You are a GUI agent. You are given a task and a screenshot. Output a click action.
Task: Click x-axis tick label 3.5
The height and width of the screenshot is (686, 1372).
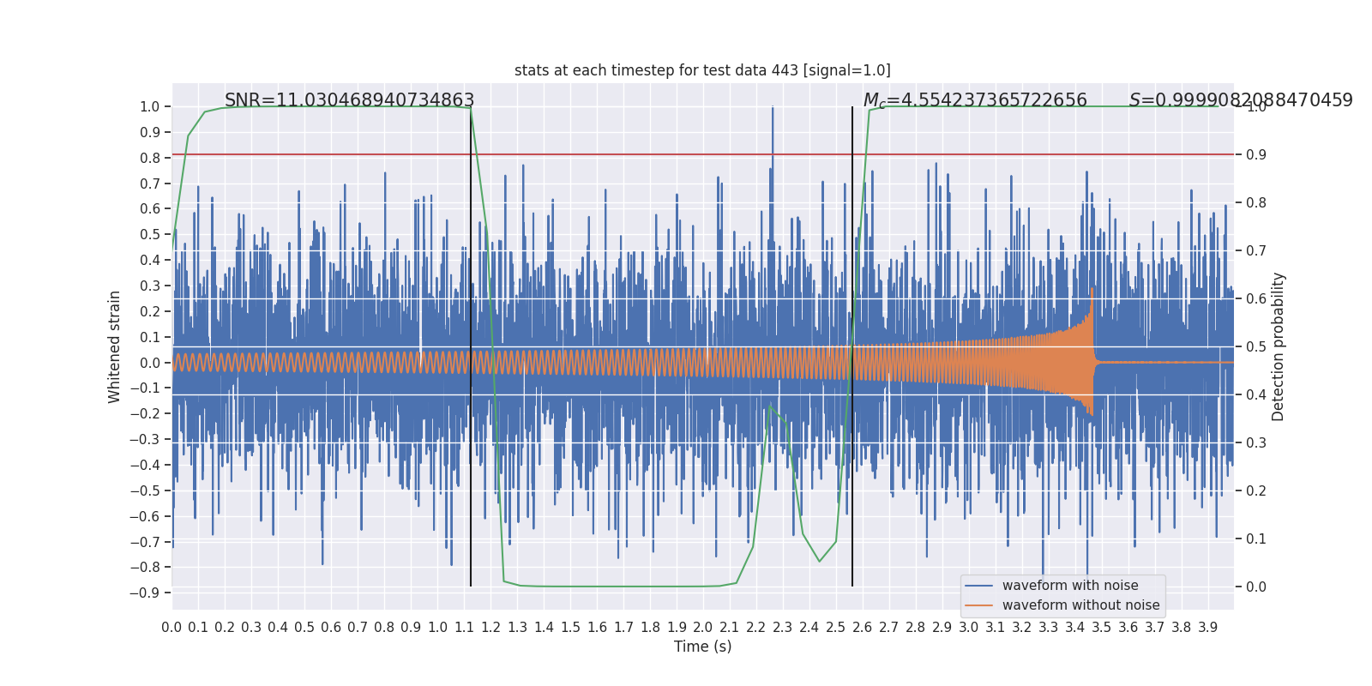pyautogui.click(x=1102, y=628)
